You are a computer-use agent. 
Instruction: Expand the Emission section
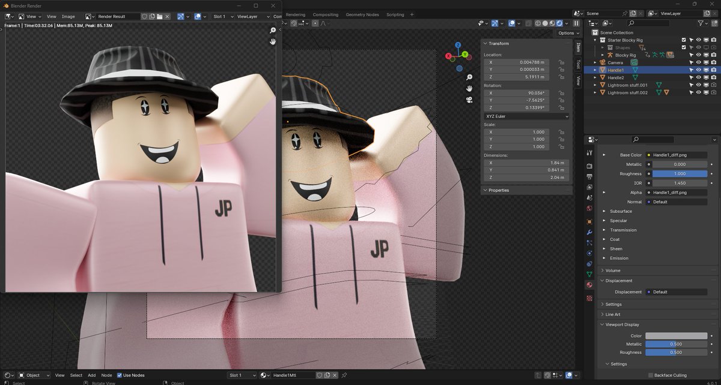point(604,258)
